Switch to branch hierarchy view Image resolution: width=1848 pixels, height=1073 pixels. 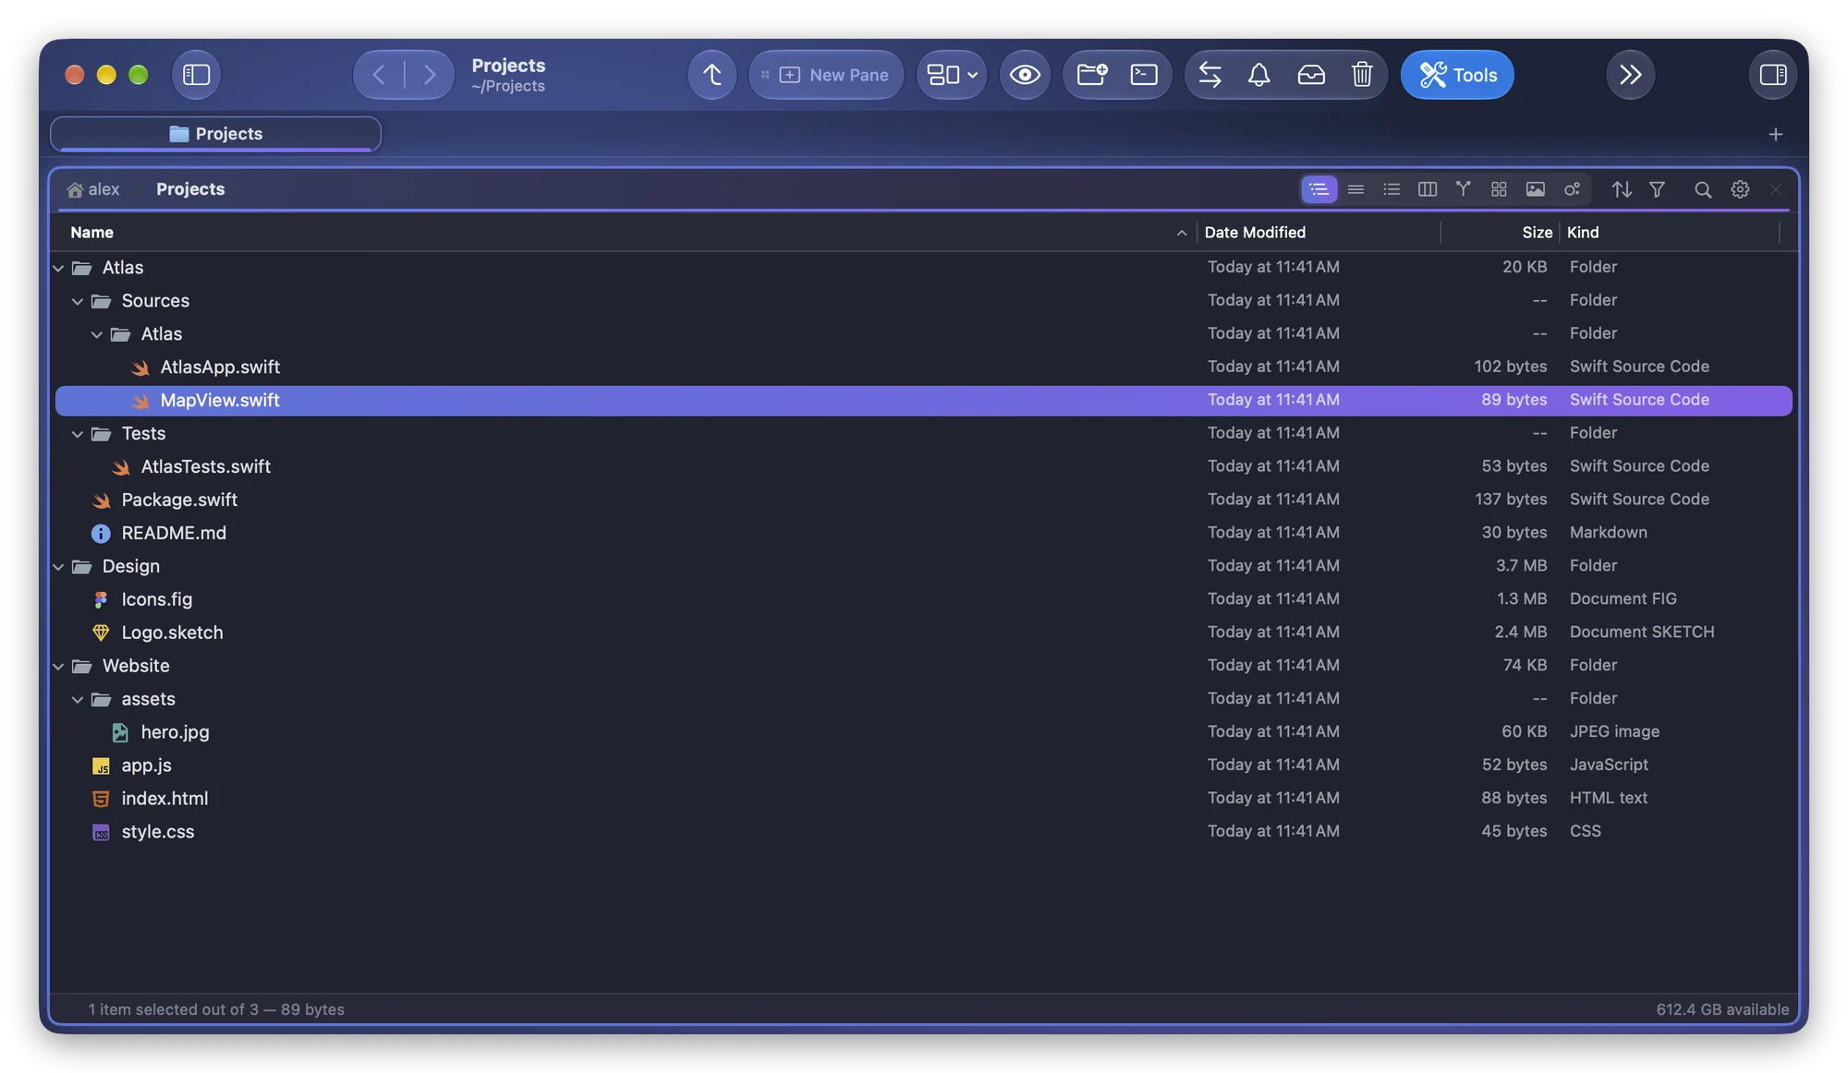(x=1463, y=189)
